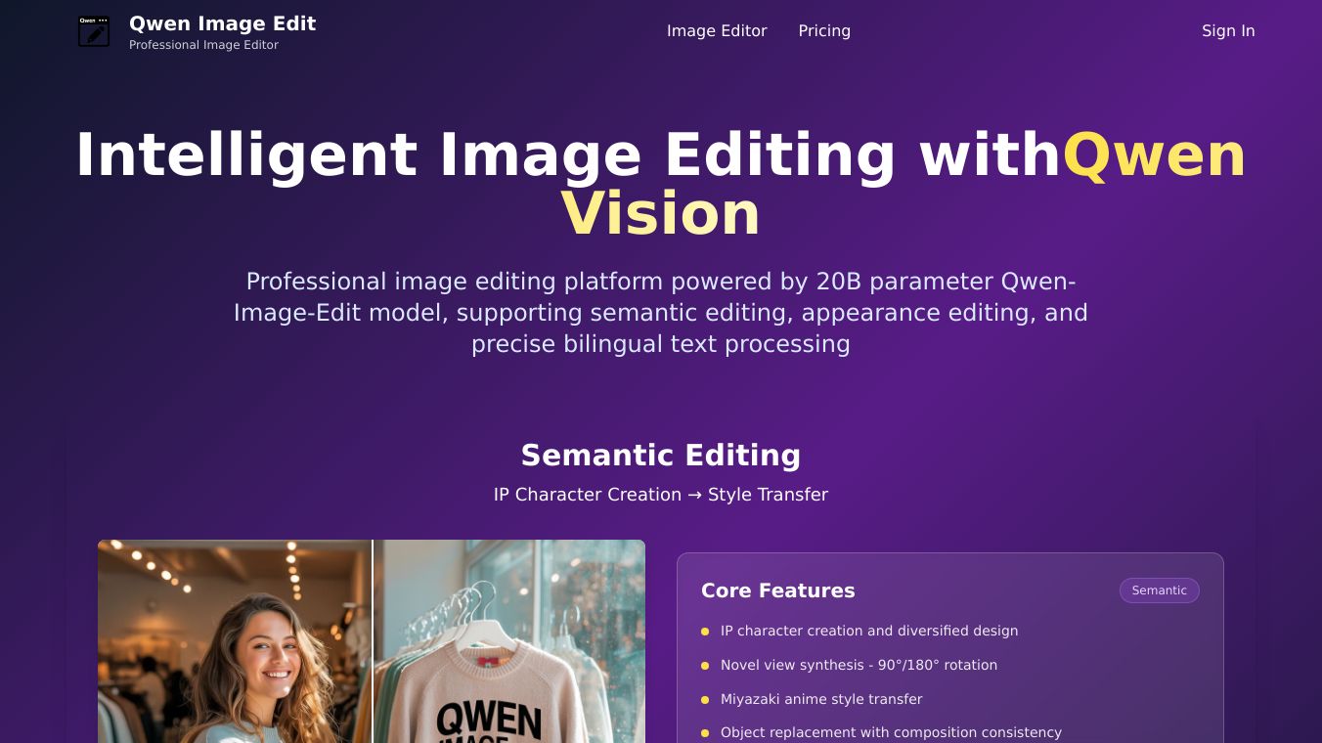Click the Sign In link
The width and height of the screenshot is (1322, 743).
(1228, 31)
